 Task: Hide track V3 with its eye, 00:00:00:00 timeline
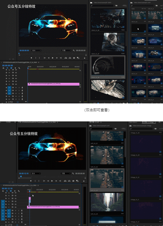pyautogui.click(x=16, y=78)
